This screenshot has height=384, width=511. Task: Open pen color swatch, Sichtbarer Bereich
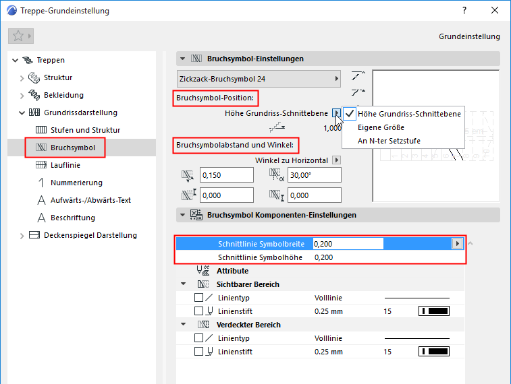coord(434,311)
